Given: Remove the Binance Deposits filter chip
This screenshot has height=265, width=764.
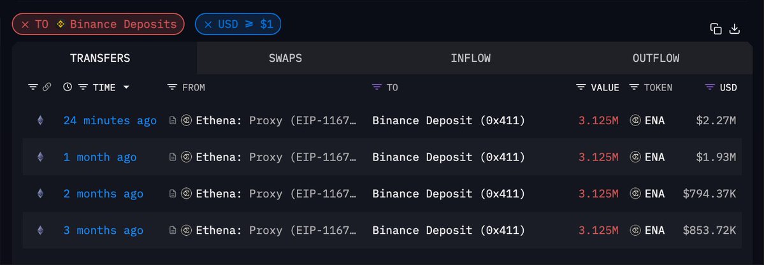Looking at the screenshot, I should pos(25,24).
